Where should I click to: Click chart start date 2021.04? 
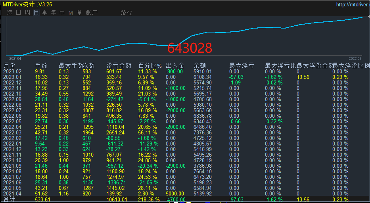pyautogui.click(x=15, y=59)
